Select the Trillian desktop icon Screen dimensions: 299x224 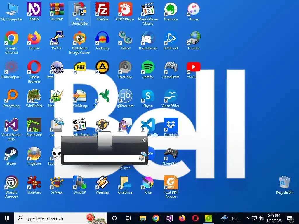click(125, 41)
